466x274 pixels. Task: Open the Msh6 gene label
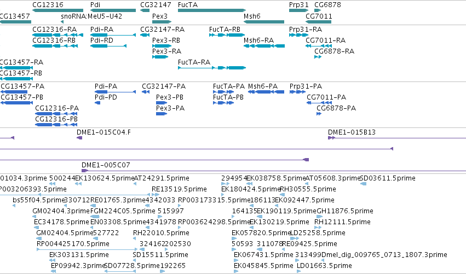click(252, 16)
